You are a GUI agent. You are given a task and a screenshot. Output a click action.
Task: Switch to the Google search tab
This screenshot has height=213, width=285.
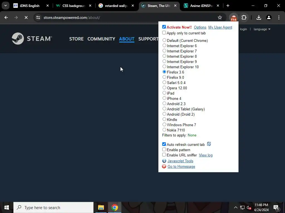116,6
